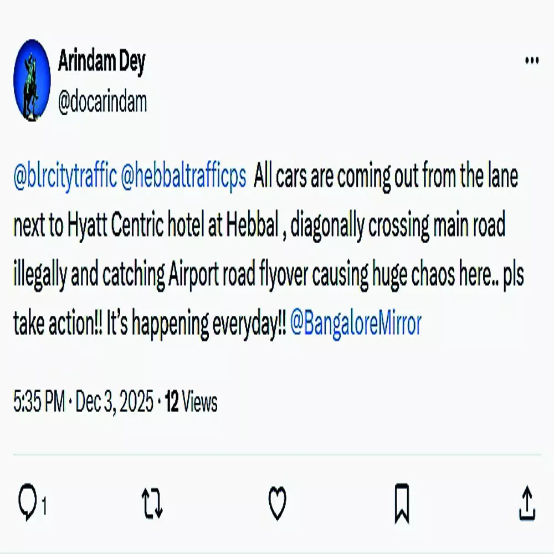The width and height of the screenshot is (554, 554).
Task: Open the 12 Views count
Action: (191, 402)
